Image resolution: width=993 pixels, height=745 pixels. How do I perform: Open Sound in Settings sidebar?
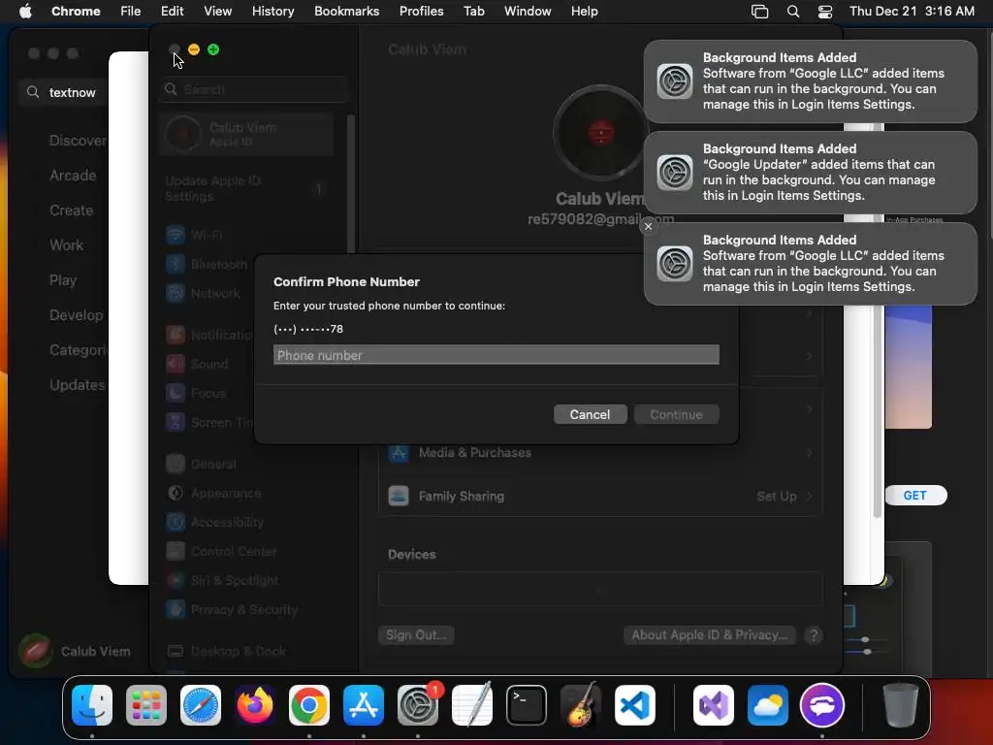[197, 365]
